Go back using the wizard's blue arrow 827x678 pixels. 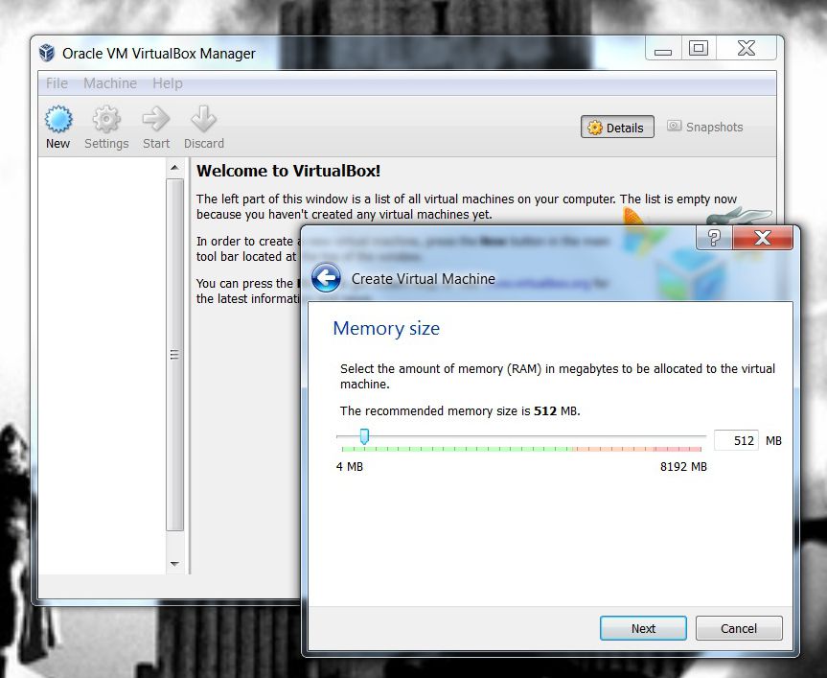click(326, 277)
